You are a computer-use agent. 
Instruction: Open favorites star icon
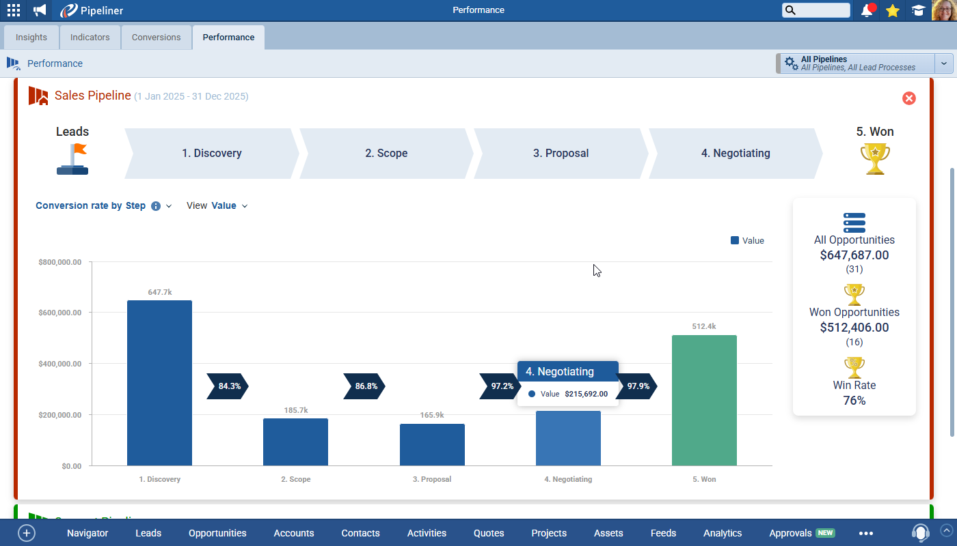(892, 10)
